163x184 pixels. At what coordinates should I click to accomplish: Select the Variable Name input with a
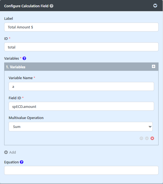click(x=81, y=86)
